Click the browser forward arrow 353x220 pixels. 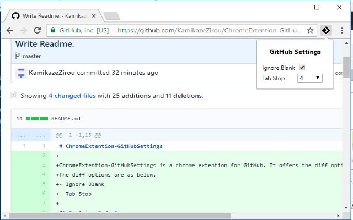tap(23, 30)
